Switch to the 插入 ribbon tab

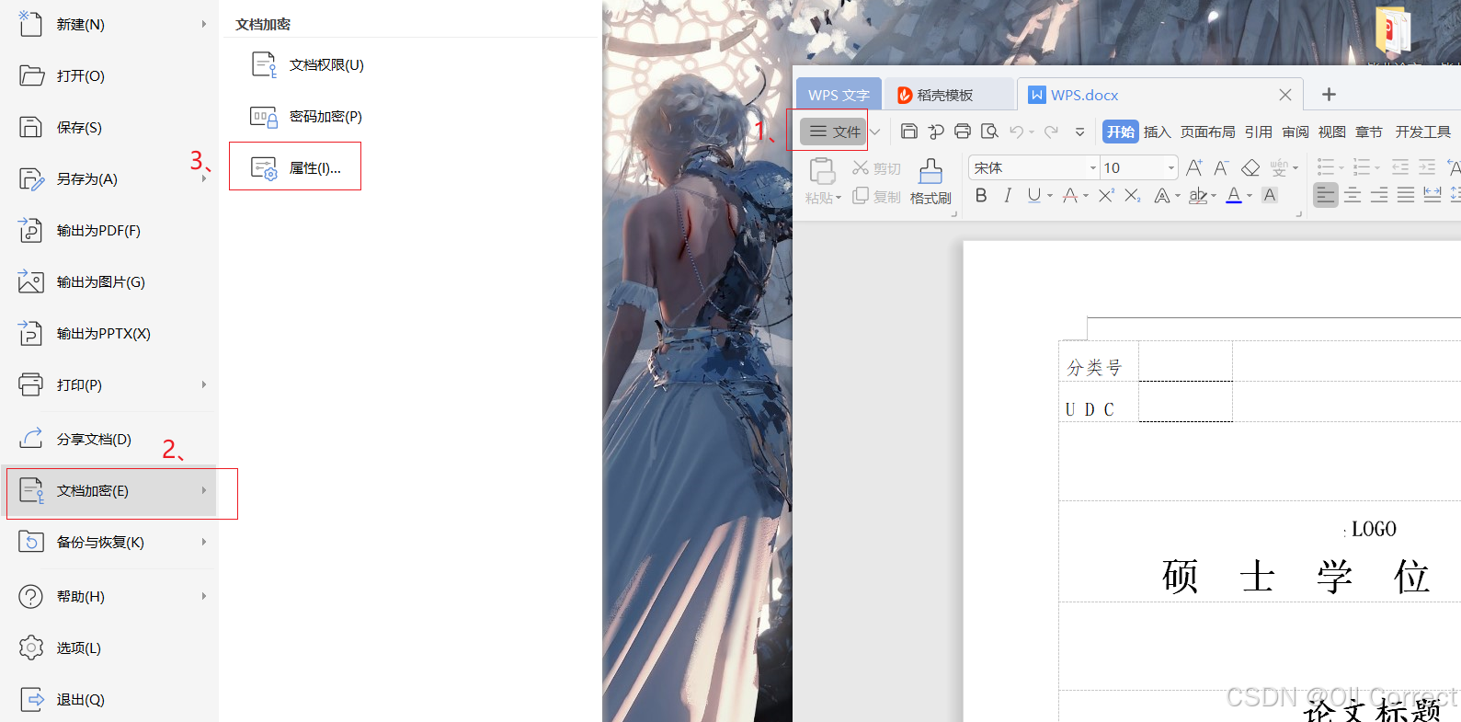click(x=1158, y=132)
